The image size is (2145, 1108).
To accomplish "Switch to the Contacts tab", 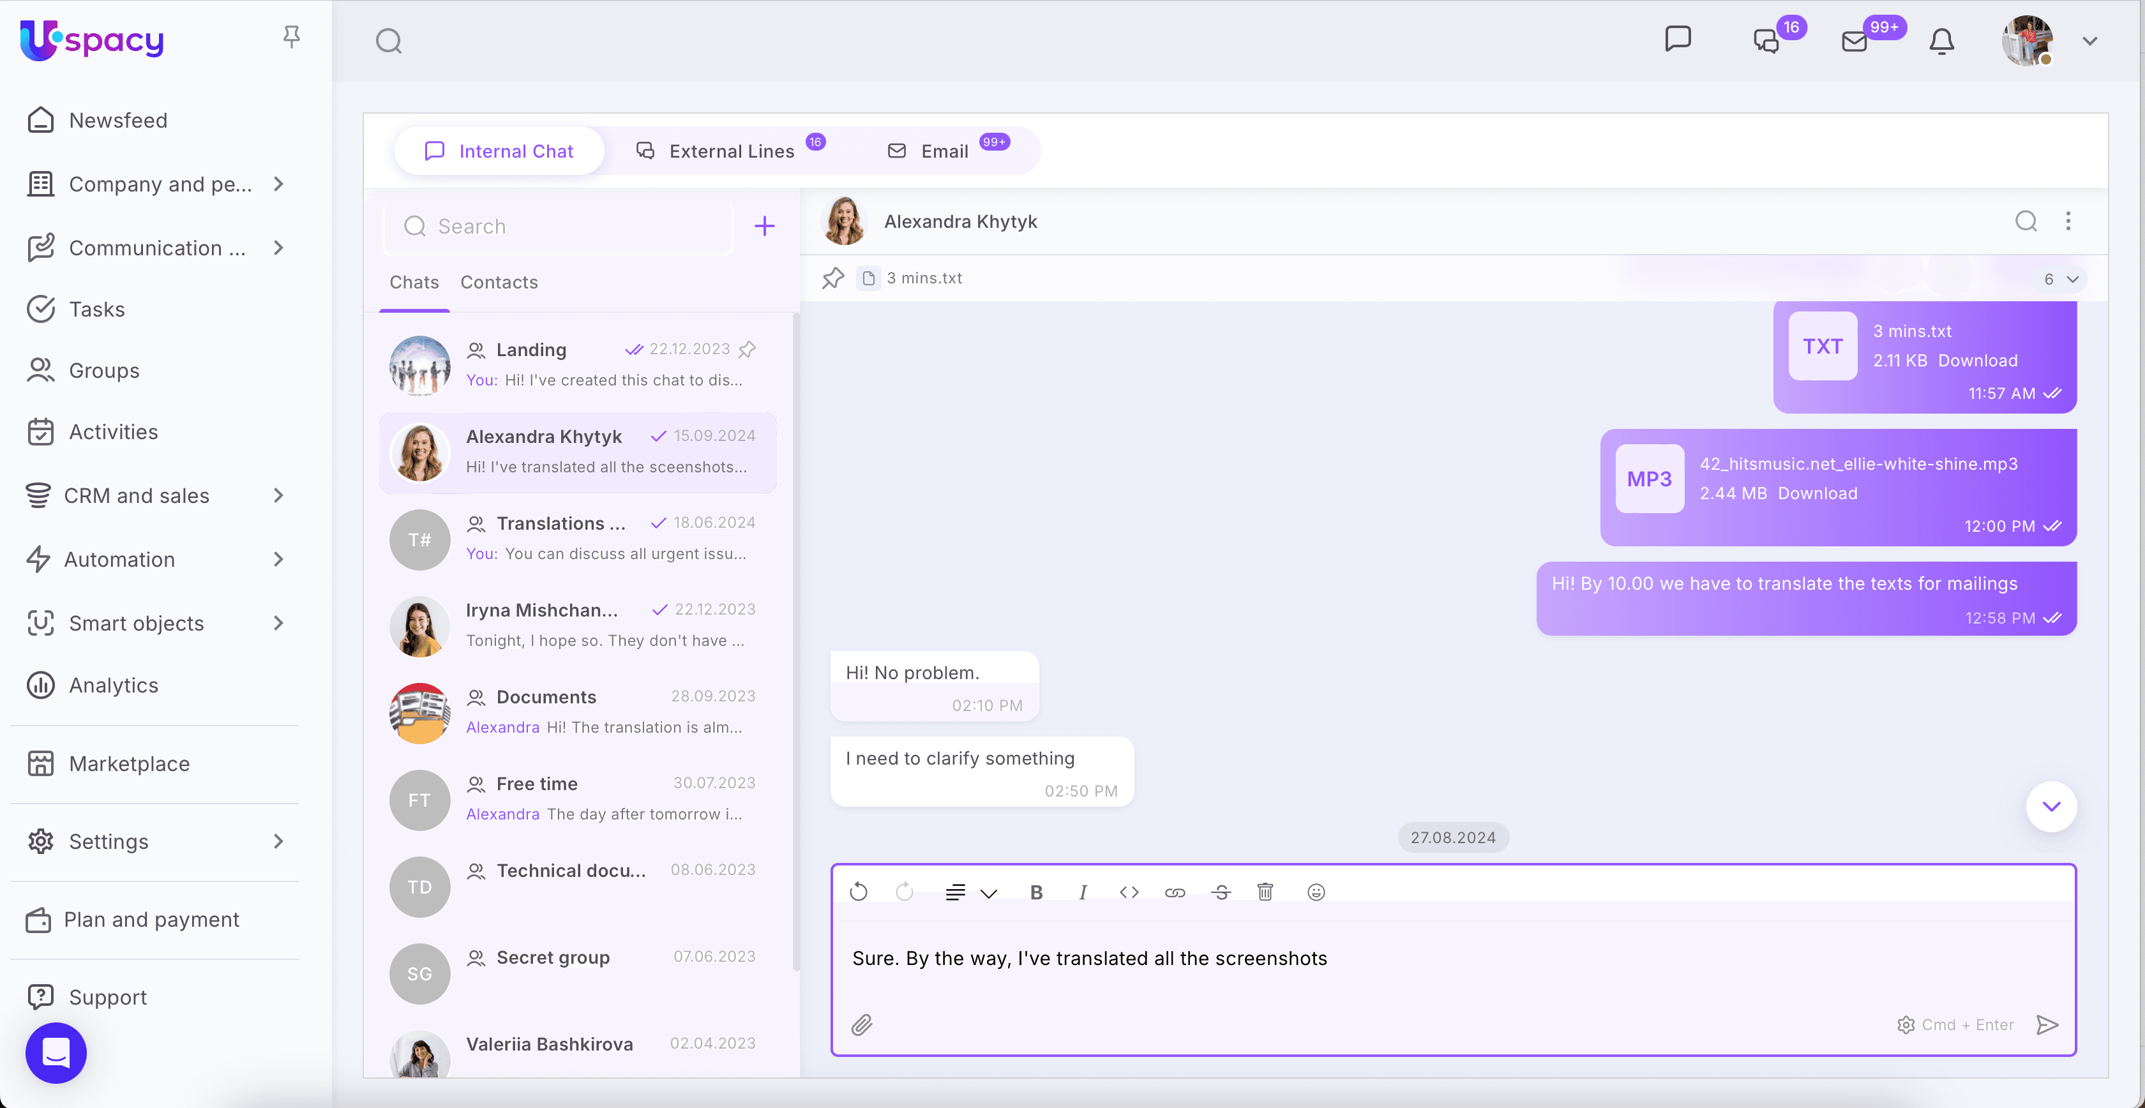I will [x=499, y=282].
